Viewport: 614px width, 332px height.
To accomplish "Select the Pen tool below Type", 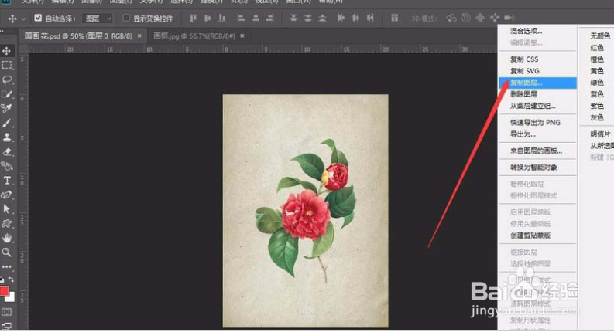I will pos(7,195).
